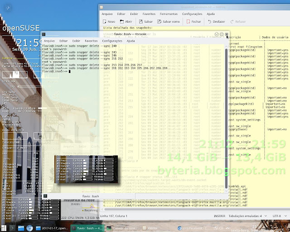Toggle INSERIR mode in KWrite status bar

pos(219,216)
